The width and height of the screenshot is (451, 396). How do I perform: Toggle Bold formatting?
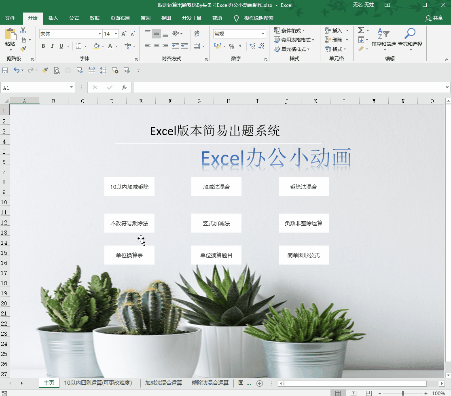pos(43,46)
